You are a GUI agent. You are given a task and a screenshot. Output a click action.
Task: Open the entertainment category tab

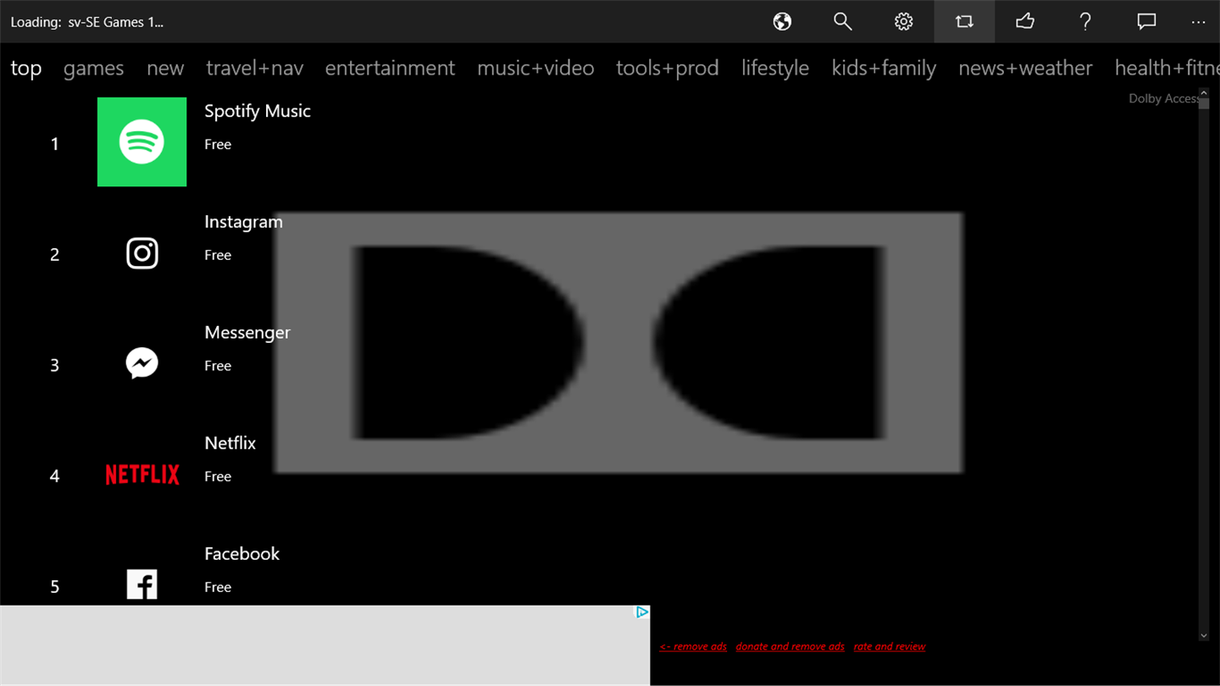pyautogui.click(x=390, y=69)
